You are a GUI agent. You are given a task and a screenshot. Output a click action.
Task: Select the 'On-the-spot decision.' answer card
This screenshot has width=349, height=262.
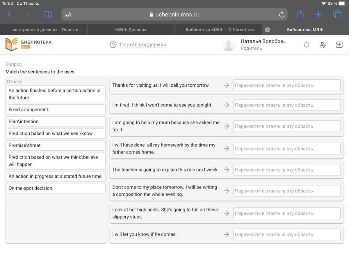click(x=56, y=188)
